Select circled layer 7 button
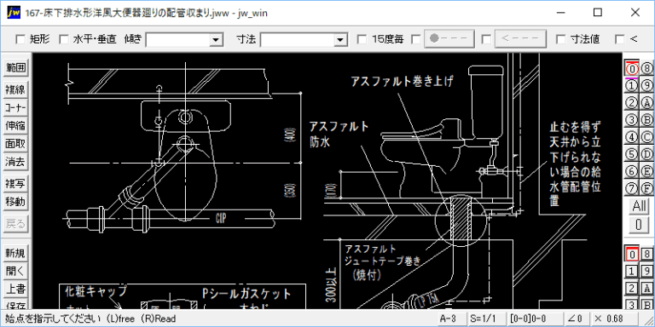 coord(632,189)
